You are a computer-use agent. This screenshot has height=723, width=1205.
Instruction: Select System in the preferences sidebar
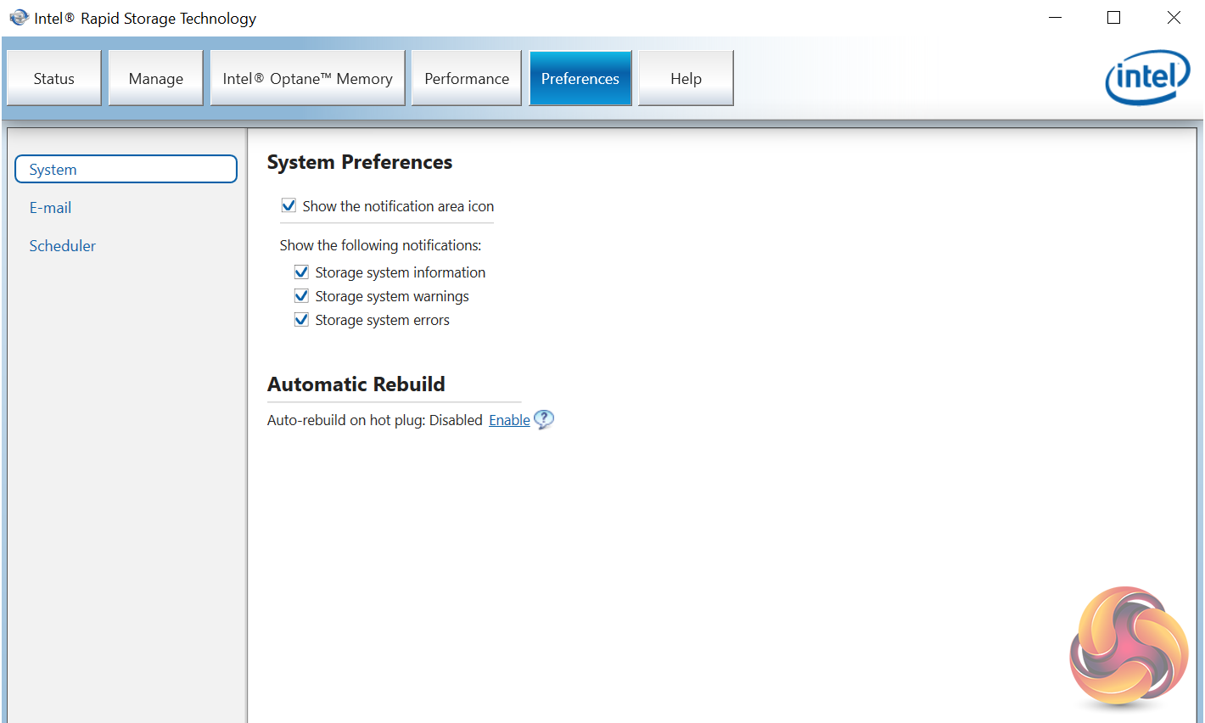pyautogui.click(x=126, y=169)
